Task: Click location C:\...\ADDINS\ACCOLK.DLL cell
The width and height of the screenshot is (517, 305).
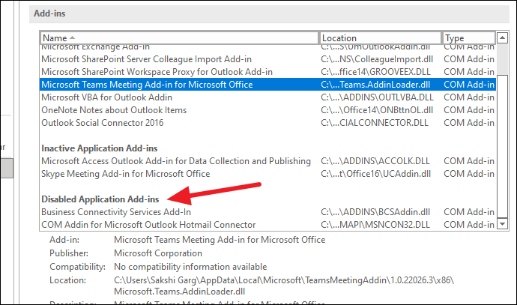Action: coord(375,161)
